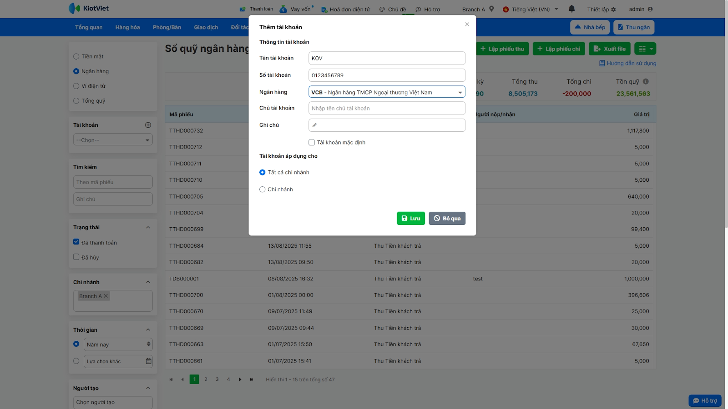
Task: Click the Xuất file export button
Action: pyautogui.click(x=610, y=49)
